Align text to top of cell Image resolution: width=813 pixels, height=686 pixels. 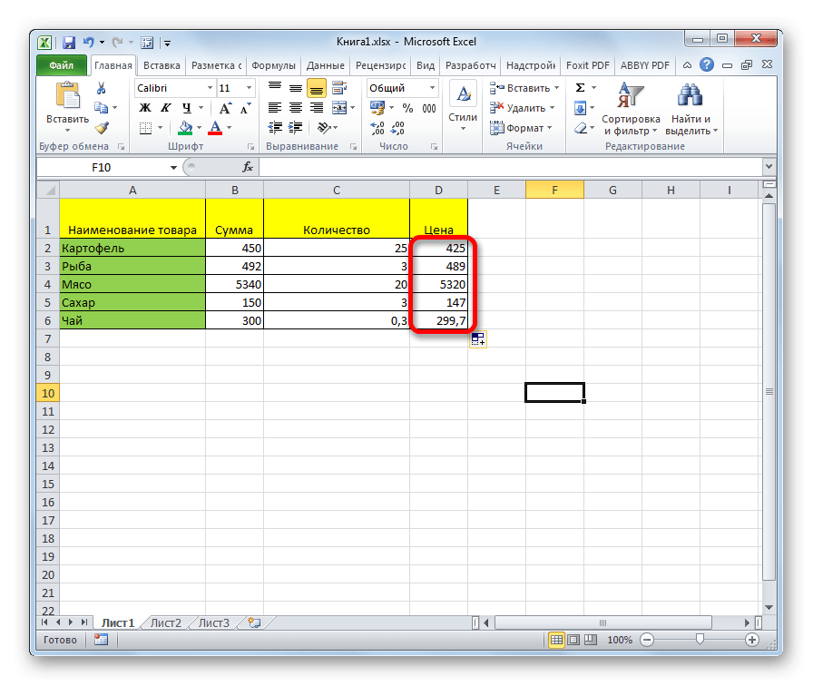pos(275,88)
